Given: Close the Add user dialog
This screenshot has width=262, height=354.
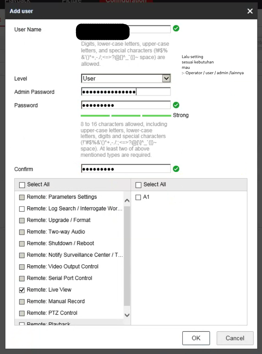Looking at the screenshot, I should click(250, 11).
